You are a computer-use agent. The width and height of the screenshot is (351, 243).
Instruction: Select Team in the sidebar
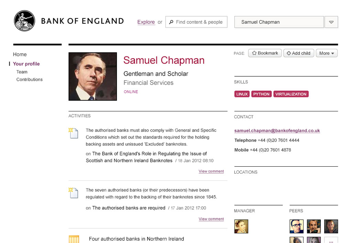(22, 72)
